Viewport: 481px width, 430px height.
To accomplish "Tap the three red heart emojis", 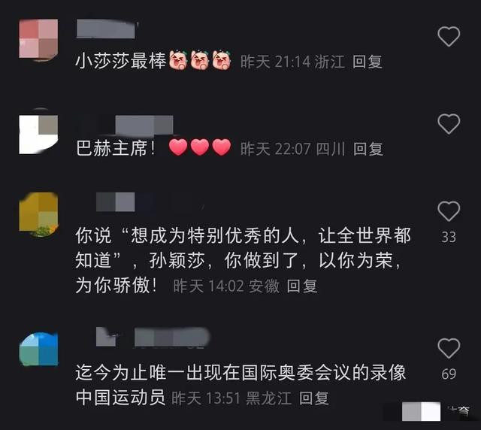I will point(200,147).
